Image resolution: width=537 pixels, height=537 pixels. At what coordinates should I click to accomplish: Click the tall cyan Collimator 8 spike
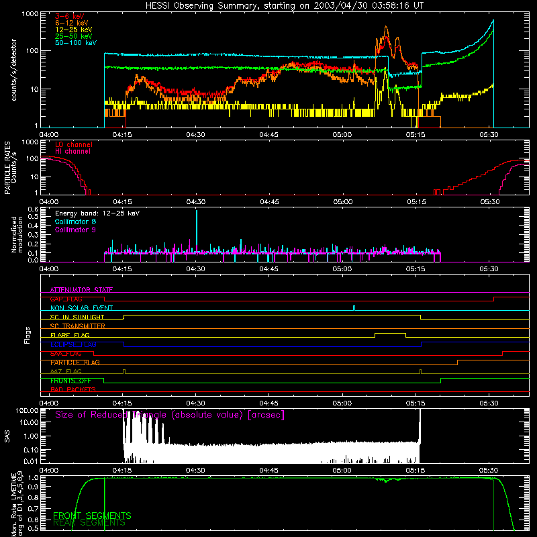197,231
